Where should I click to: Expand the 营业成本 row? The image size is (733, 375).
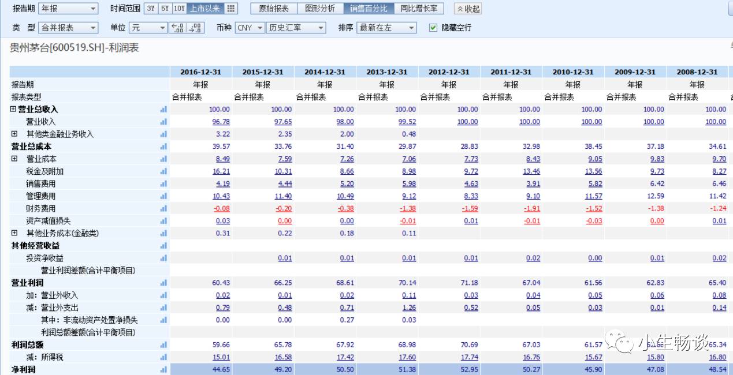tap(14, 159)
